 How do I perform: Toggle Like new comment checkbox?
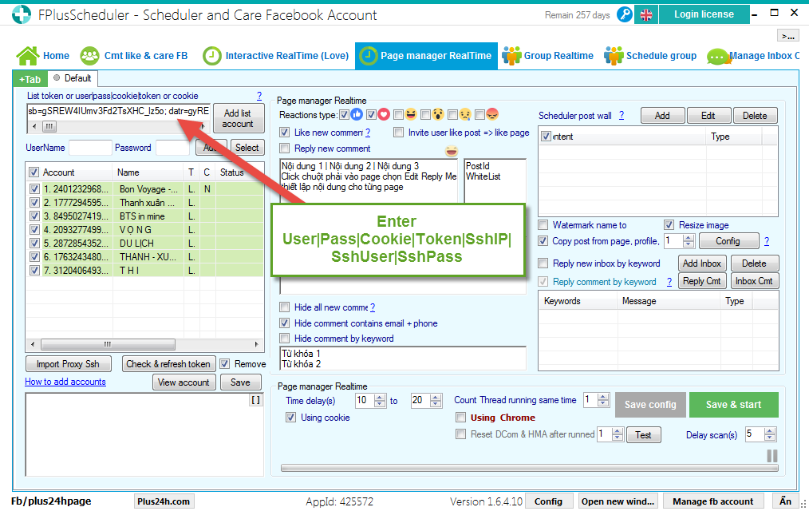click(284, 133)
